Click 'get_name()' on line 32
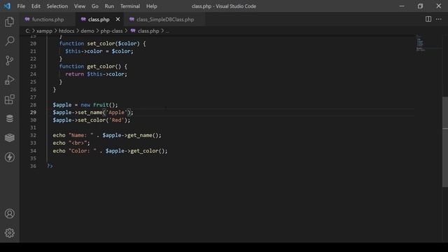 [x=143, y=135]
